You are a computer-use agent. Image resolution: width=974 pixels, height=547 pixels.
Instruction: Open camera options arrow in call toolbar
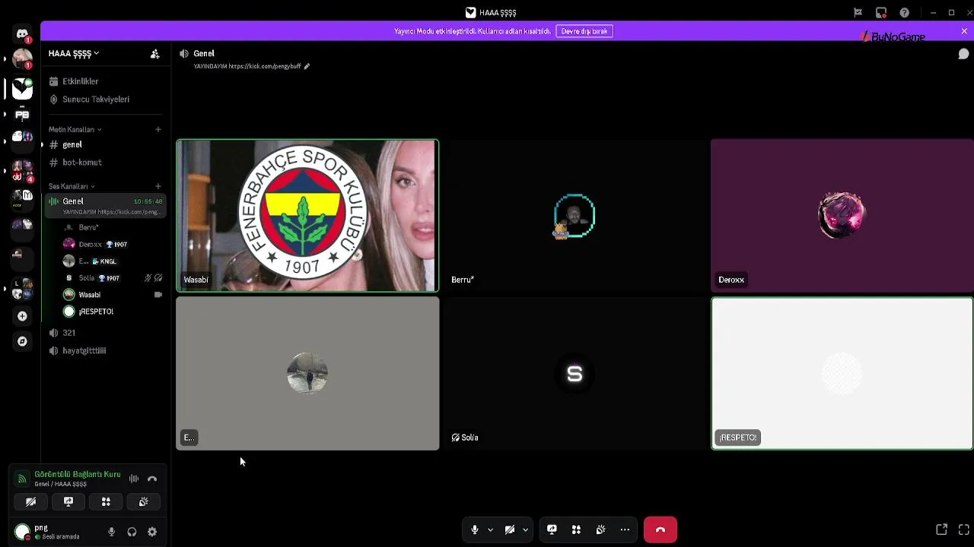pyautogui.click(x=525, y=530)
